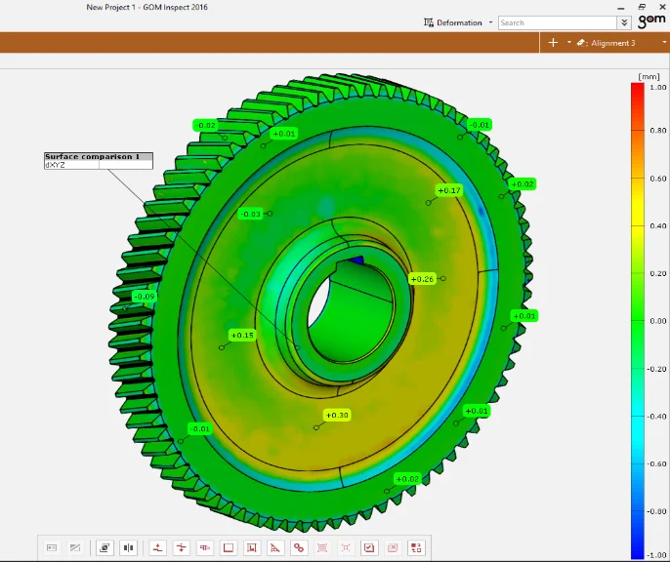Expand search options with double chevron
The width and height of the screenshot is (670, 562).
624,22
